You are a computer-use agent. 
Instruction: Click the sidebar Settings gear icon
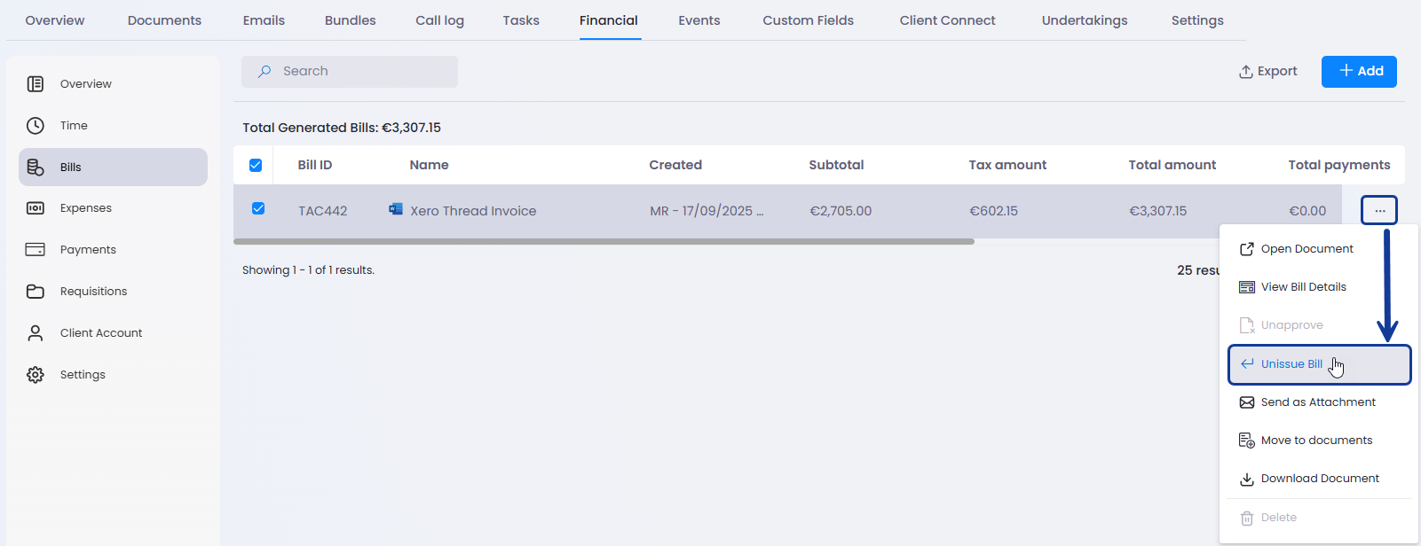point(36,375)
